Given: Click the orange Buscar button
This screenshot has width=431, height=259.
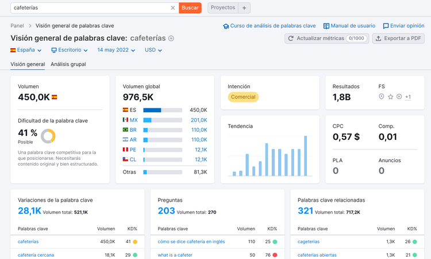Looking at the screenshot, I should 190,8.
